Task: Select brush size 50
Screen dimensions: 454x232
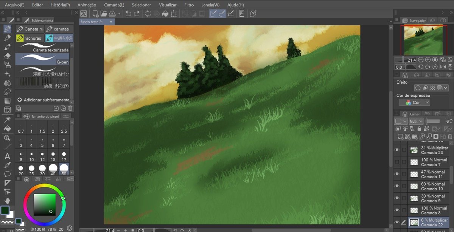Action: click(64, 169)
